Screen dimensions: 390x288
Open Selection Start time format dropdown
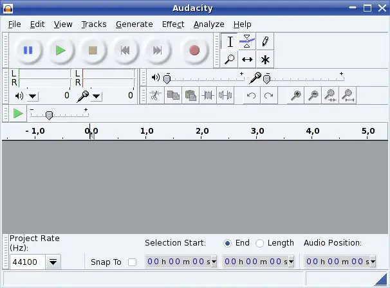[x=214, y=262]
